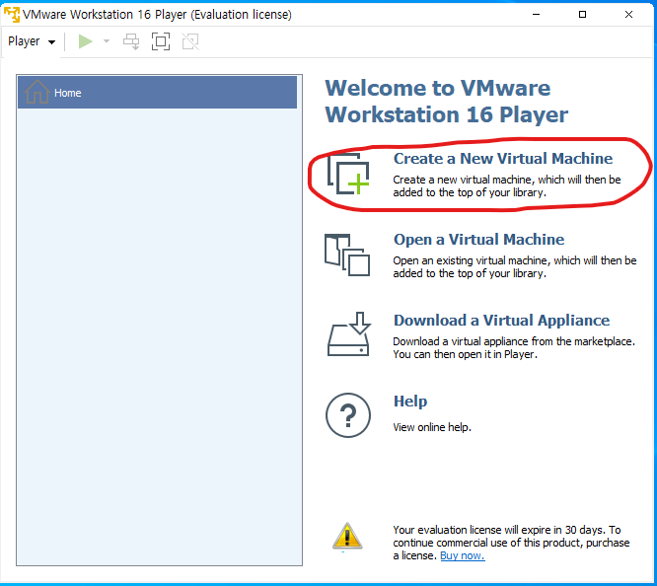Click the Buy now link
Image resolution: width=657 pixels, height=586 pixels.
tap(463, 555)
